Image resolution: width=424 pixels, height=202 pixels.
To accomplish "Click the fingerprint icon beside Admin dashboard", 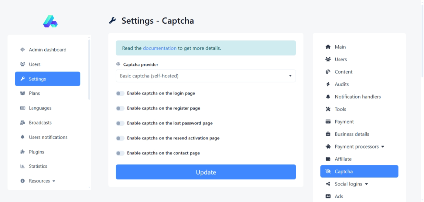I will coord(23,50).
